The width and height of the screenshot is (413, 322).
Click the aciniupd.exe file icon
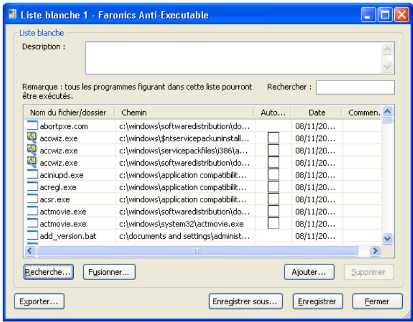(x=32, y=174)
